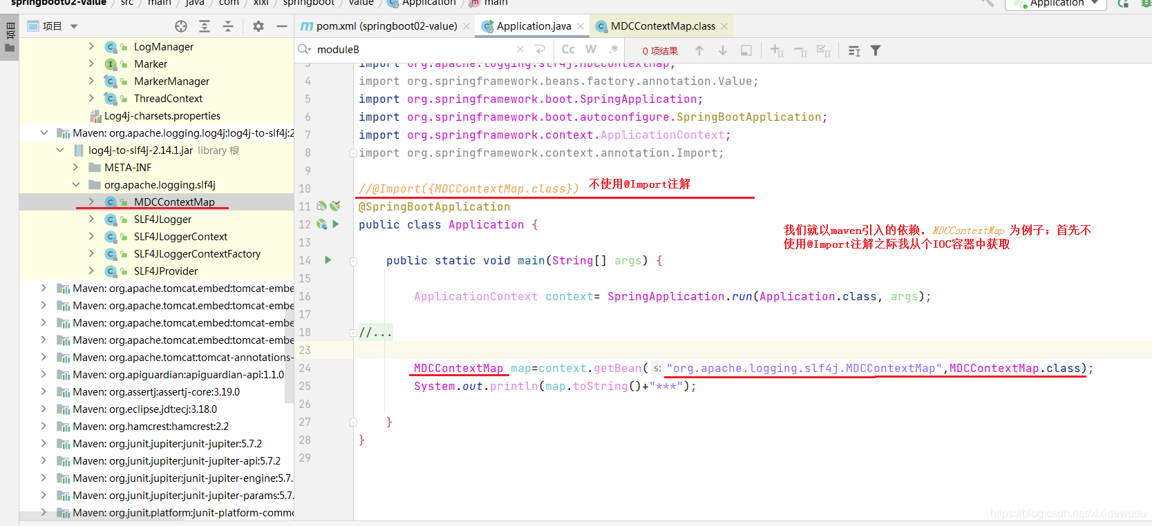
Task: Collapse the log4j-to-slf4j-2.14.1.jar node
Action: point(60,150)
